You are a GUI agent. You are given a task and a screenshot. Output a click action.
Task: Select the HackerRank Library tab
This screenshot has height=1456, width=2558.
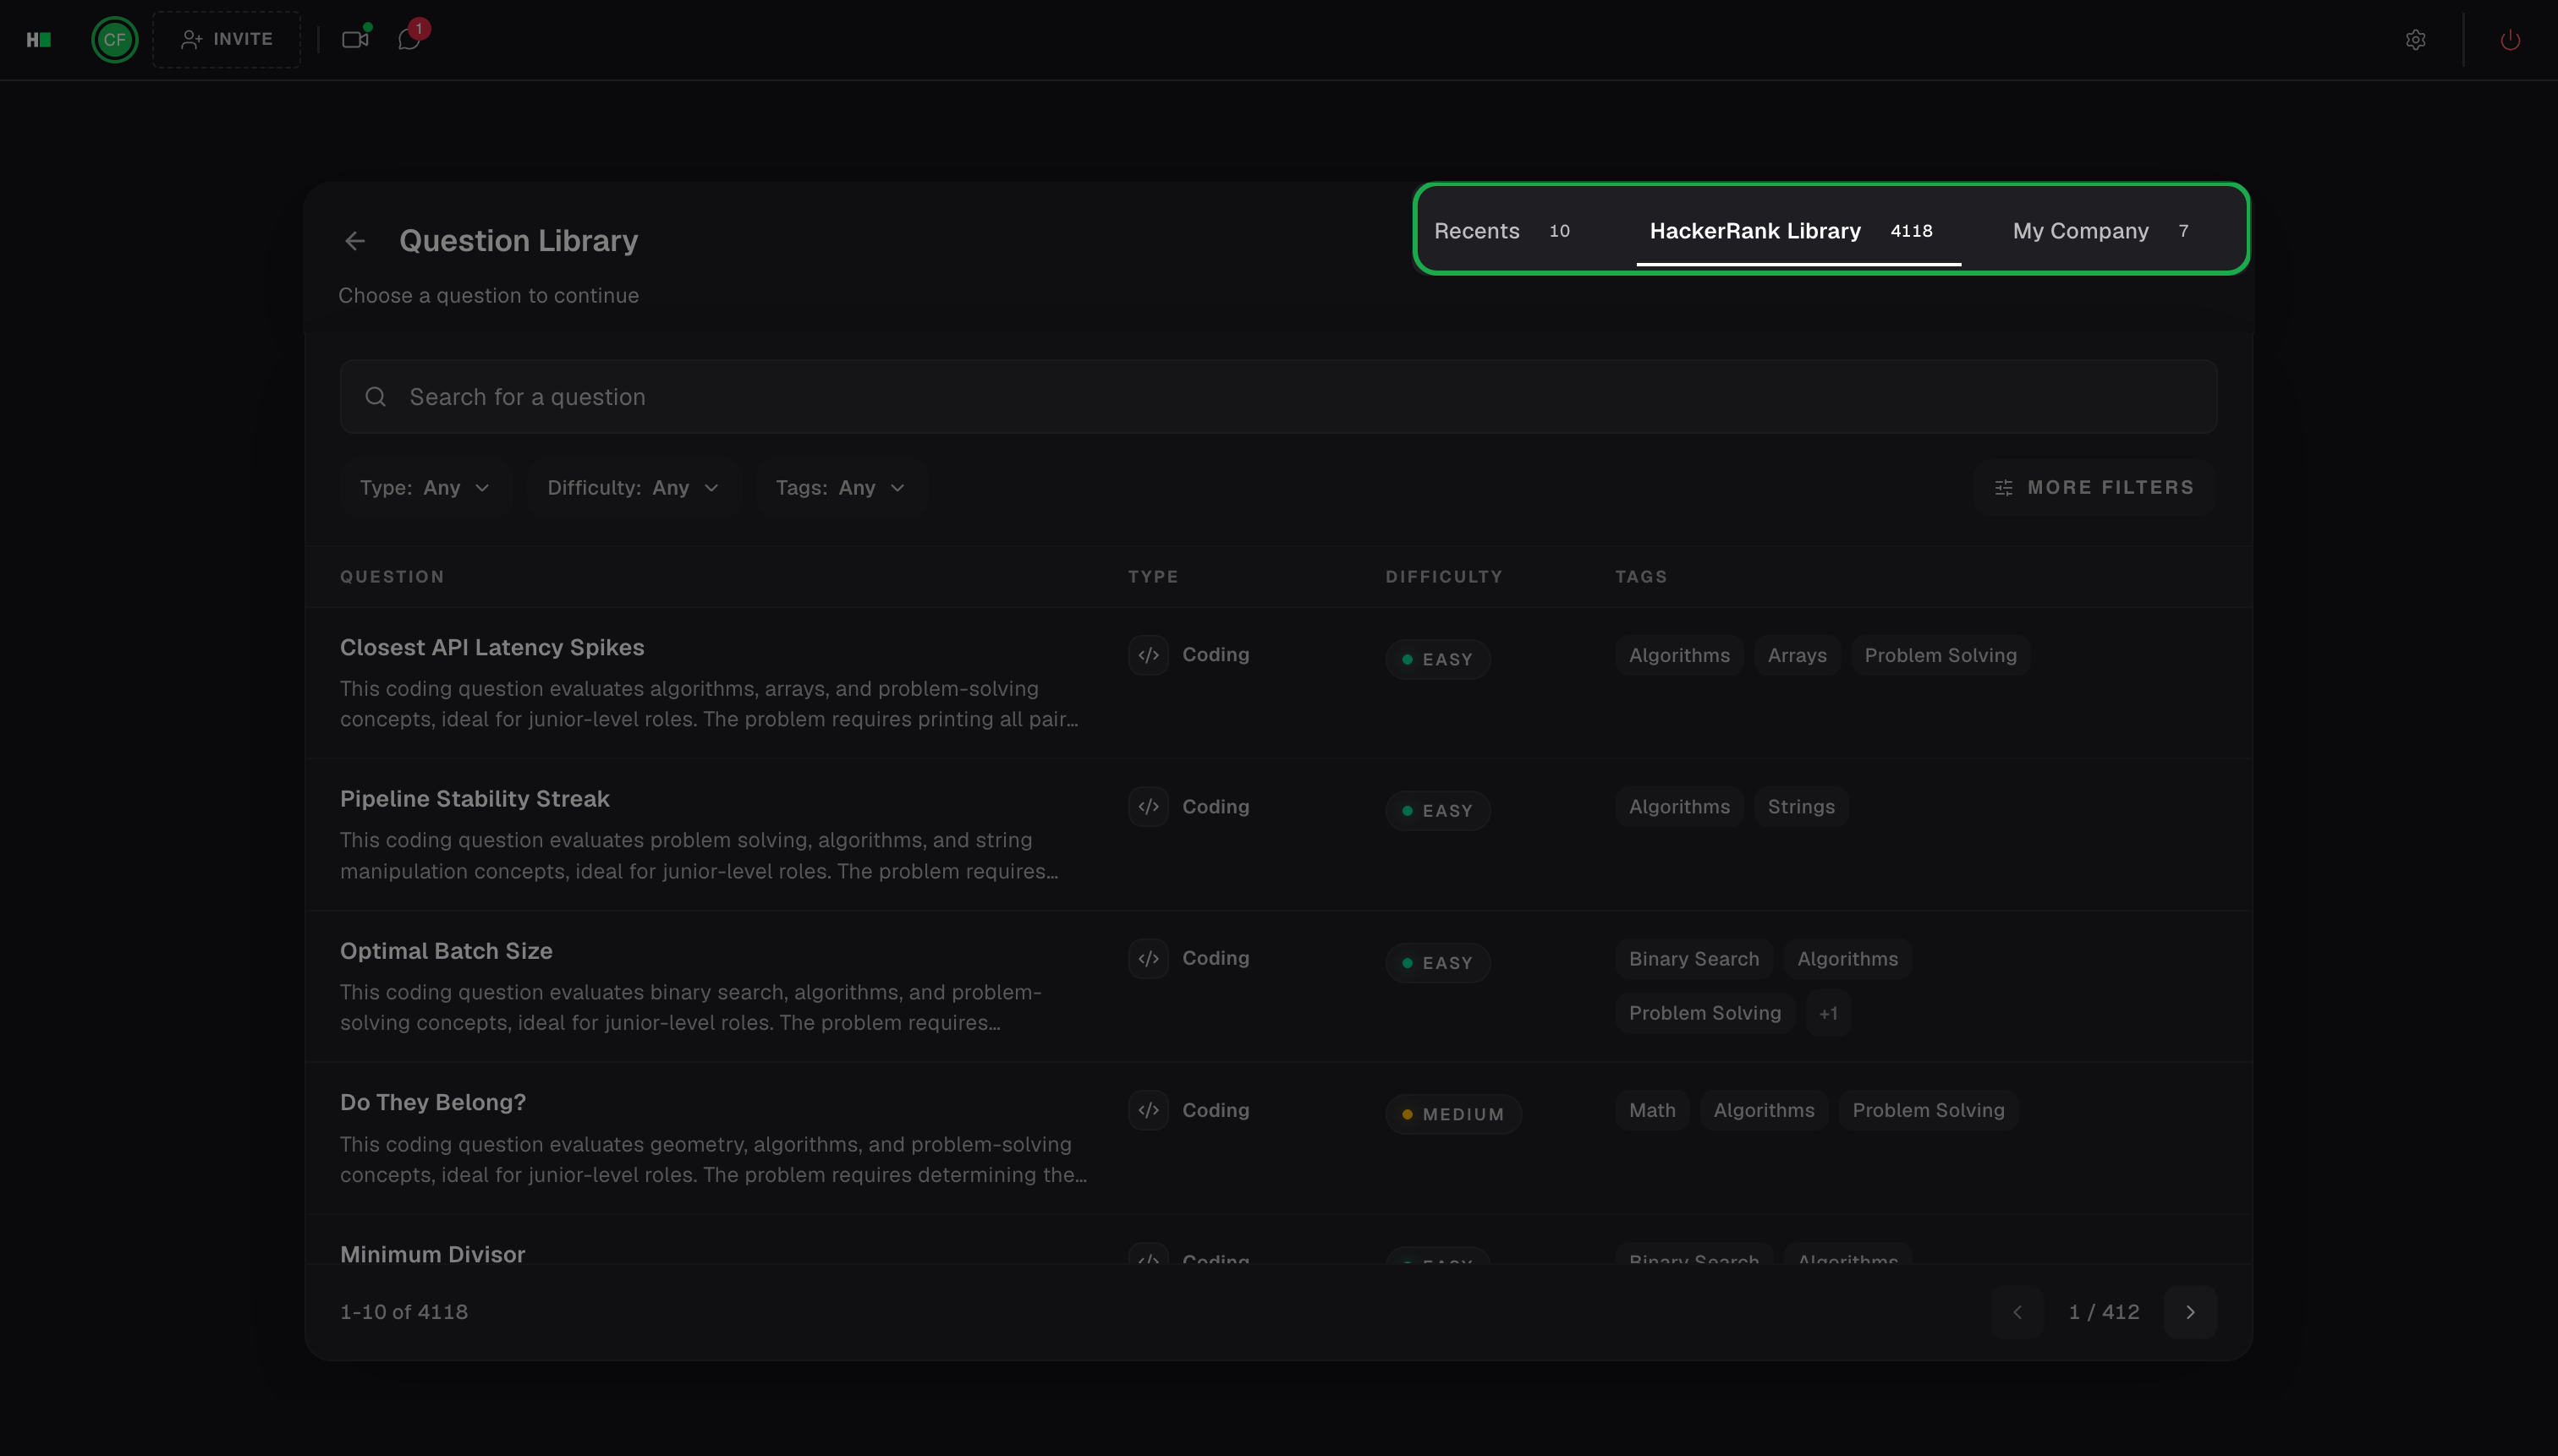(1798, 231)
